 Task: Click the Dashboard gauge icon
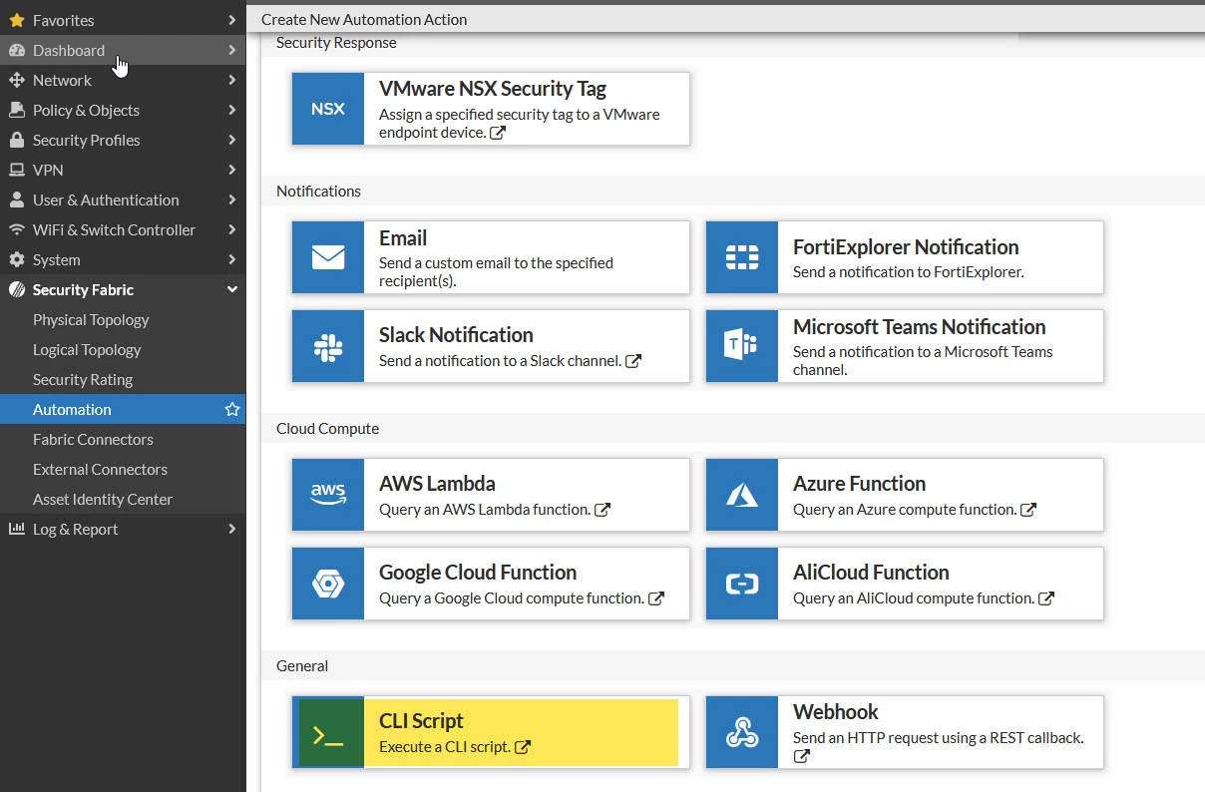coord(16,50)
